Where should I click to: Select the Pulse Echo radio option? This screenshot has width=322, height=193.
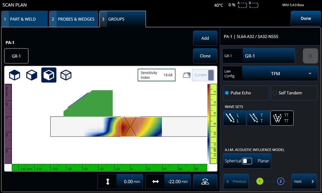point(246,93)
